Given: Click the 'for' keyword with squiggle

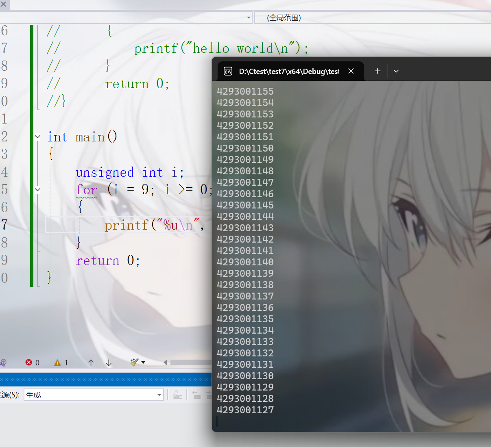Looking at the screenshot, I should tap(86, 190).
